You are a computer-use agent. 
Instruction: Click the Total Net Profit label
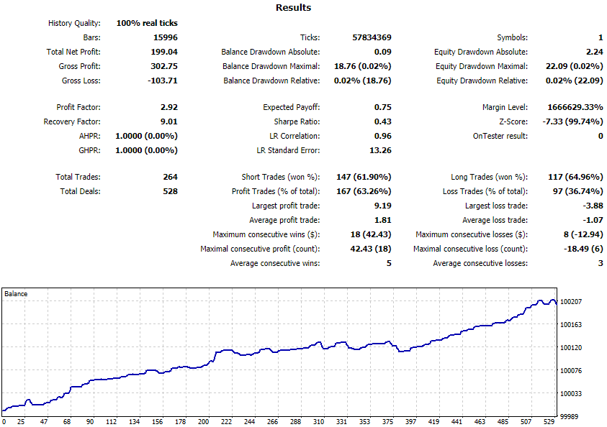[x=73, y=52]
